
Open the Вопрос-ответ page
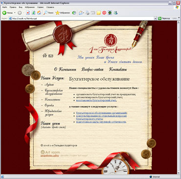pos(92,69)
